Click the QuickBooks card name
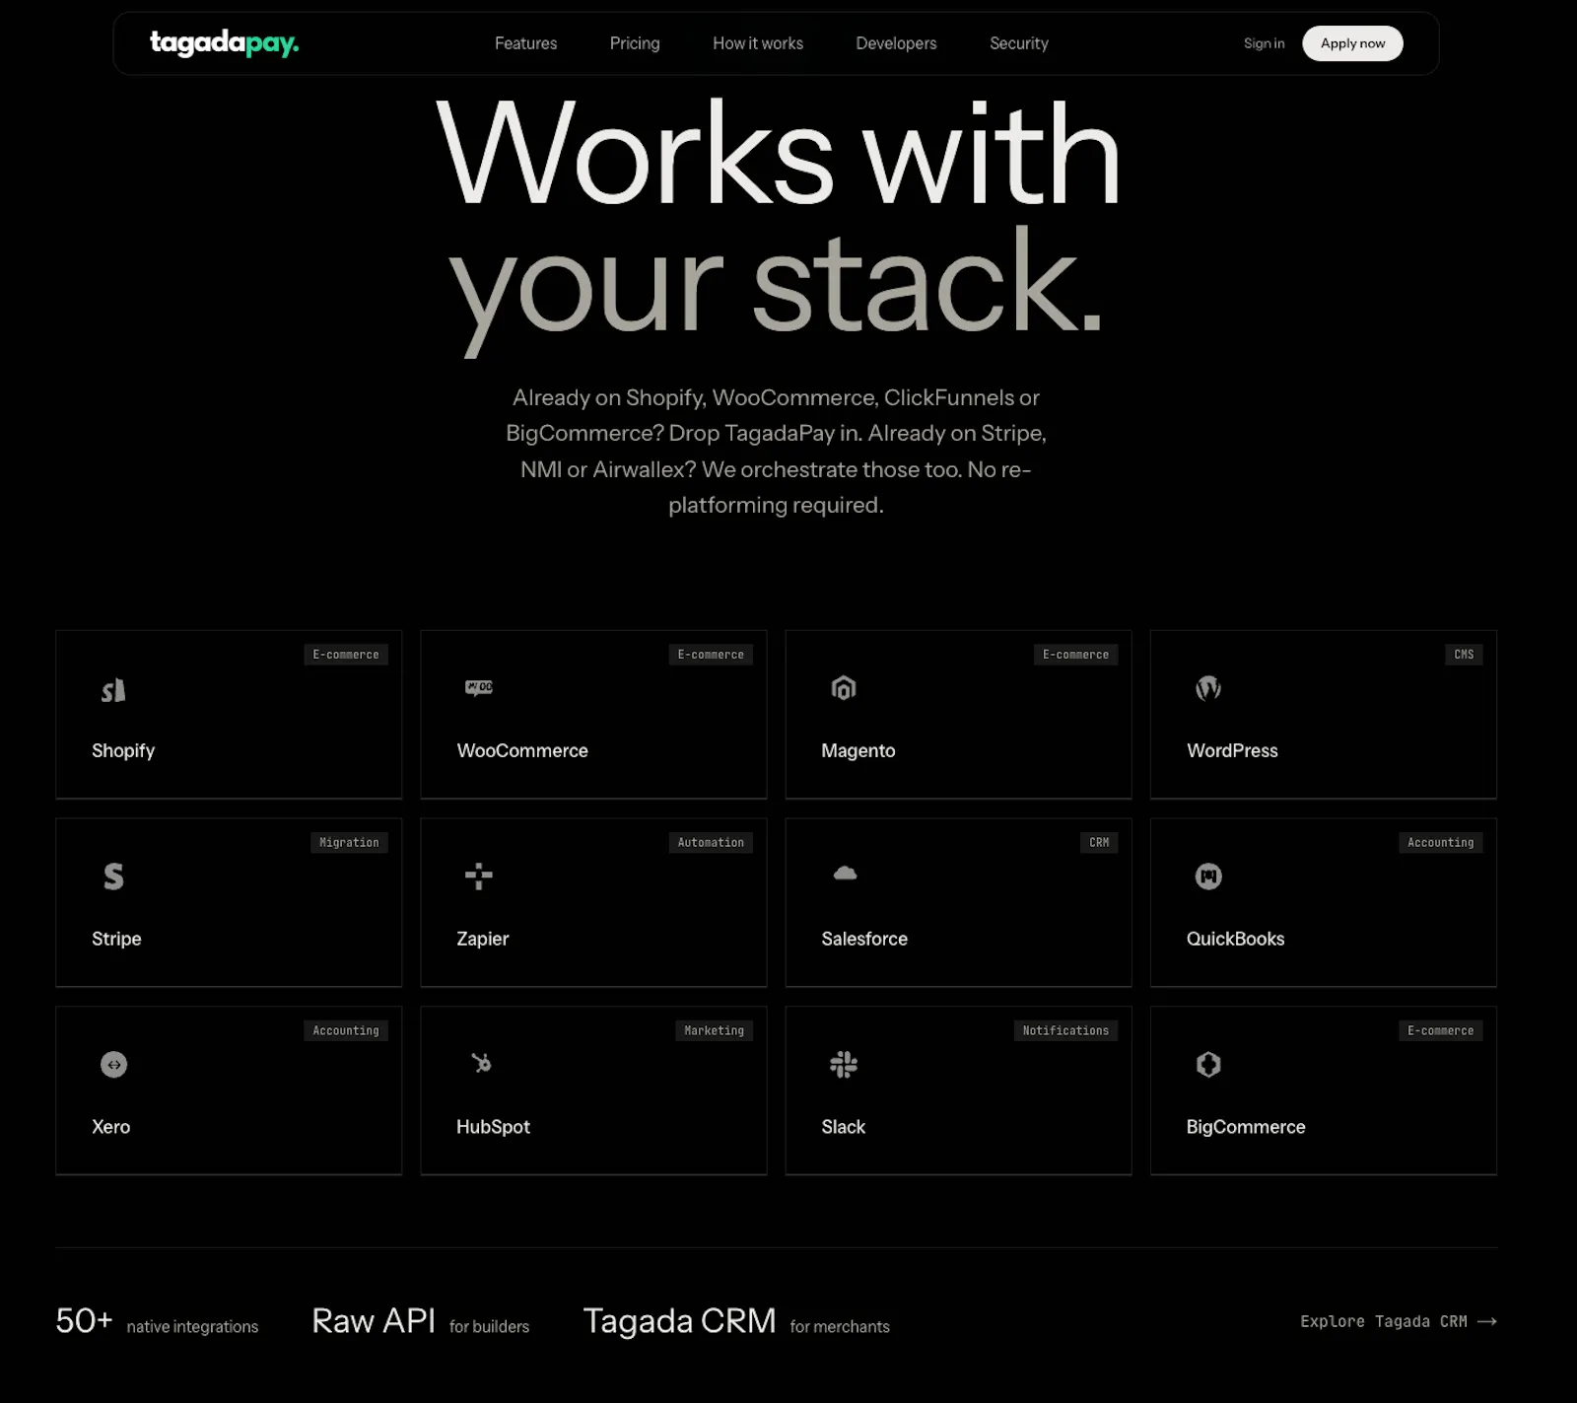 click(x=1235, y=939)
